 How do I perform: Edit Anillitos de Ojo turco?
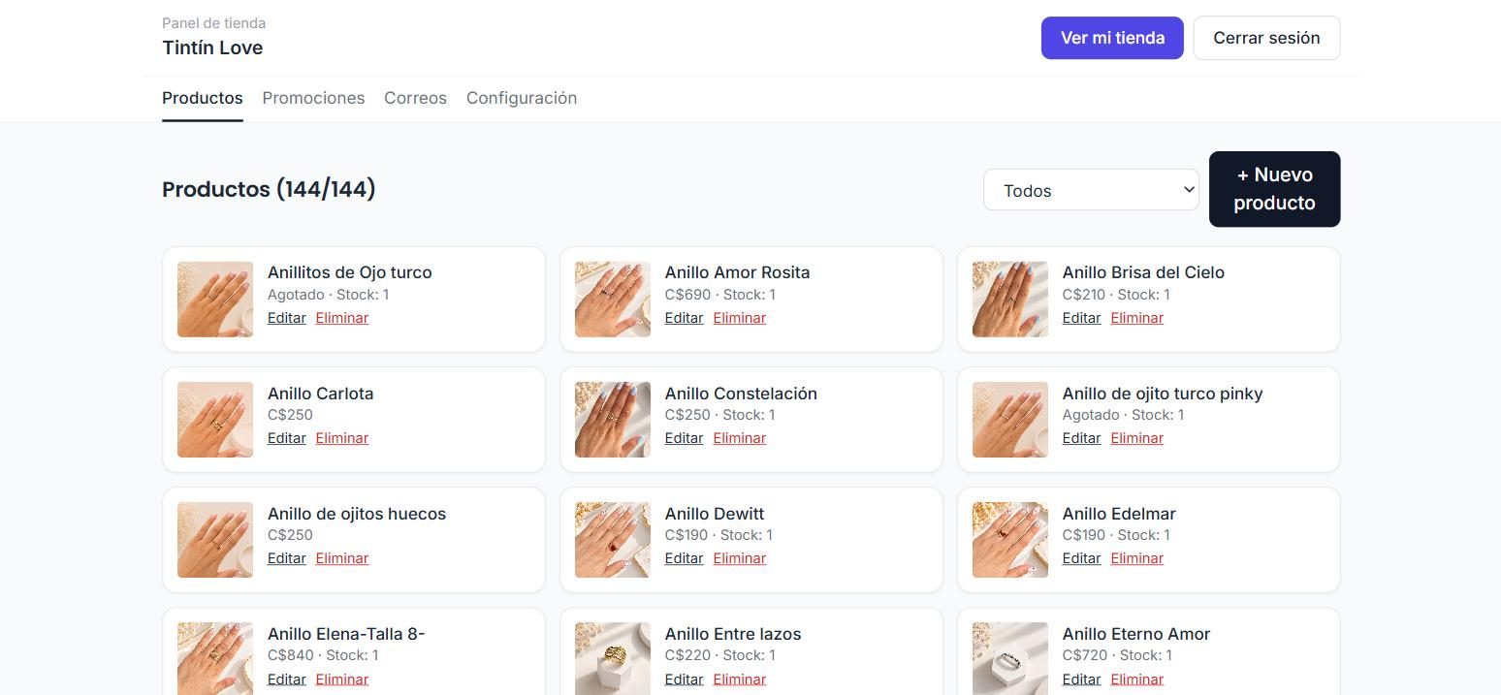286,318
